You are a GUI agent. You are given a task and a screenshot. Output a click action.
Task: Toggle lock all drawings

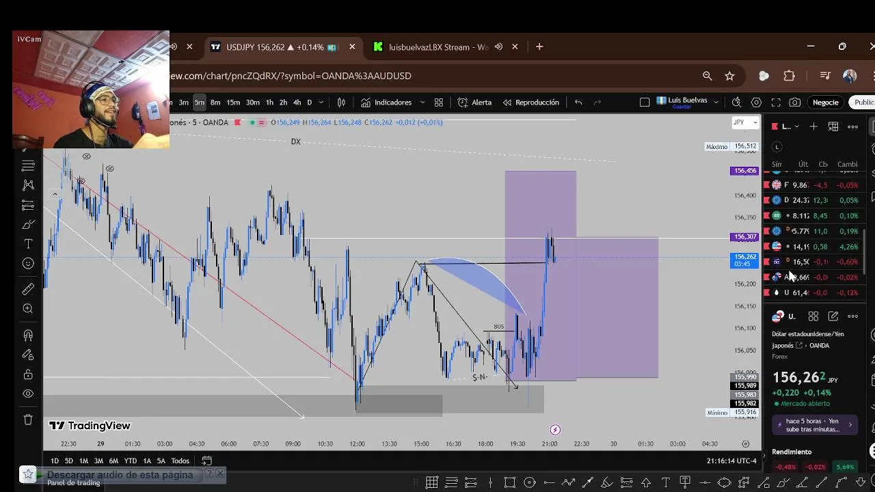(x=28, y=374)
